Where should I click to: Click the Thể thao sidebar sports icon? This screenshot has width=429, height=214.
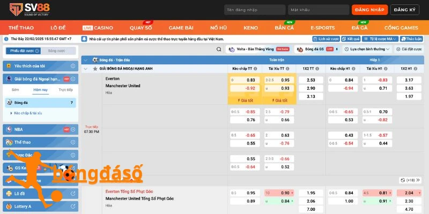[x=9, y=142]
